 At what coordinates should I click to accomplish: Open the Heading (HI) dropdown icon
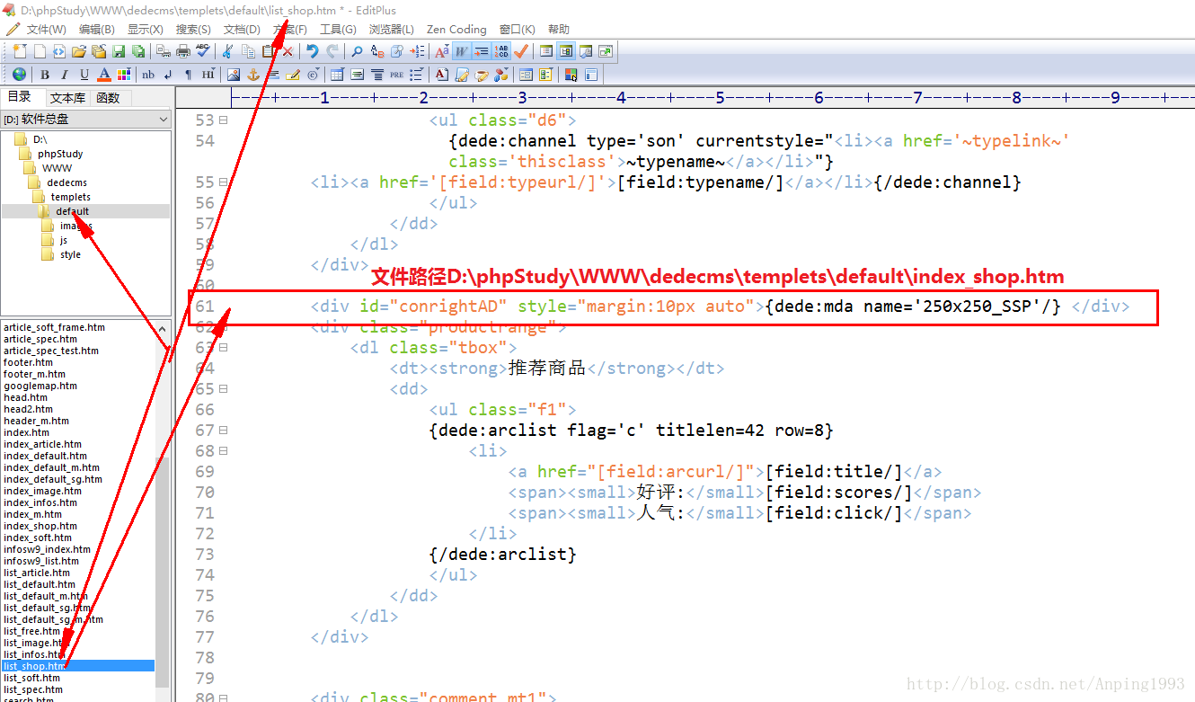(x=208, y=75)
